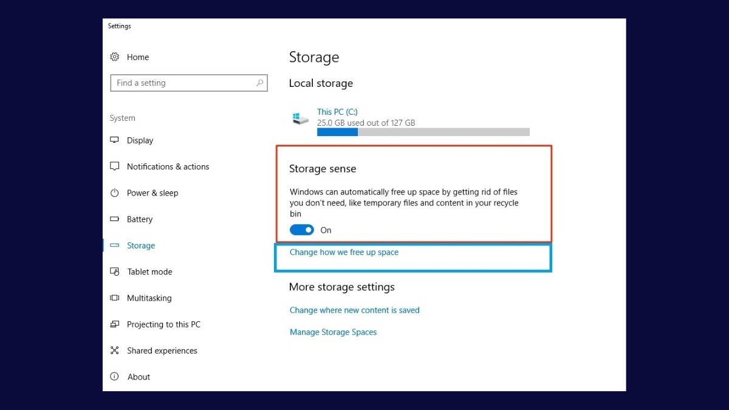The height and width of the screenshot is (410, 729).
Task: Click the 25.0 GB used out of 127 GB text
Action: [366, 123]
